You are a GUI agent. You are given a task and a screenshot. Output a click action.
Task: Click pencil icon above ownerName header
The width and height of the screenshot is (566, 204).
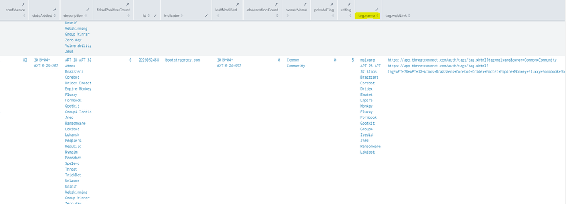305,4
